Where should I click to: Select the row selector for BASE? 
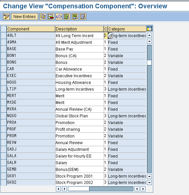tap(4, 49)
